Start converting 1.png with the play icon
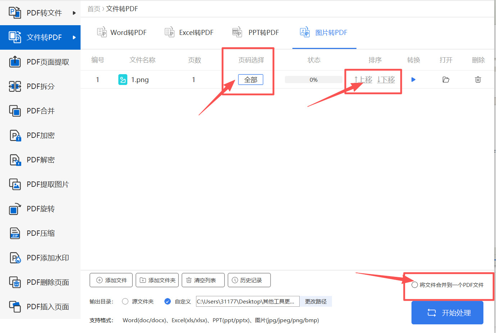 (413, 80)
